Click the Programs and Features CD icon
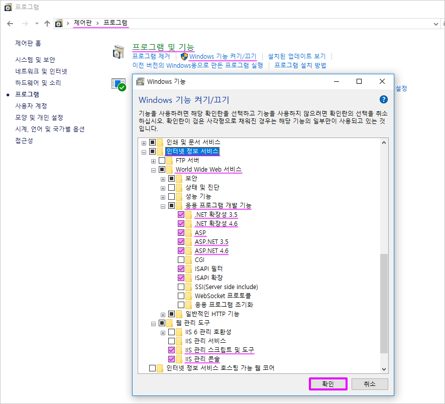Image resolution: width=445 pixels, height=404 pixels. coord(119,51)
